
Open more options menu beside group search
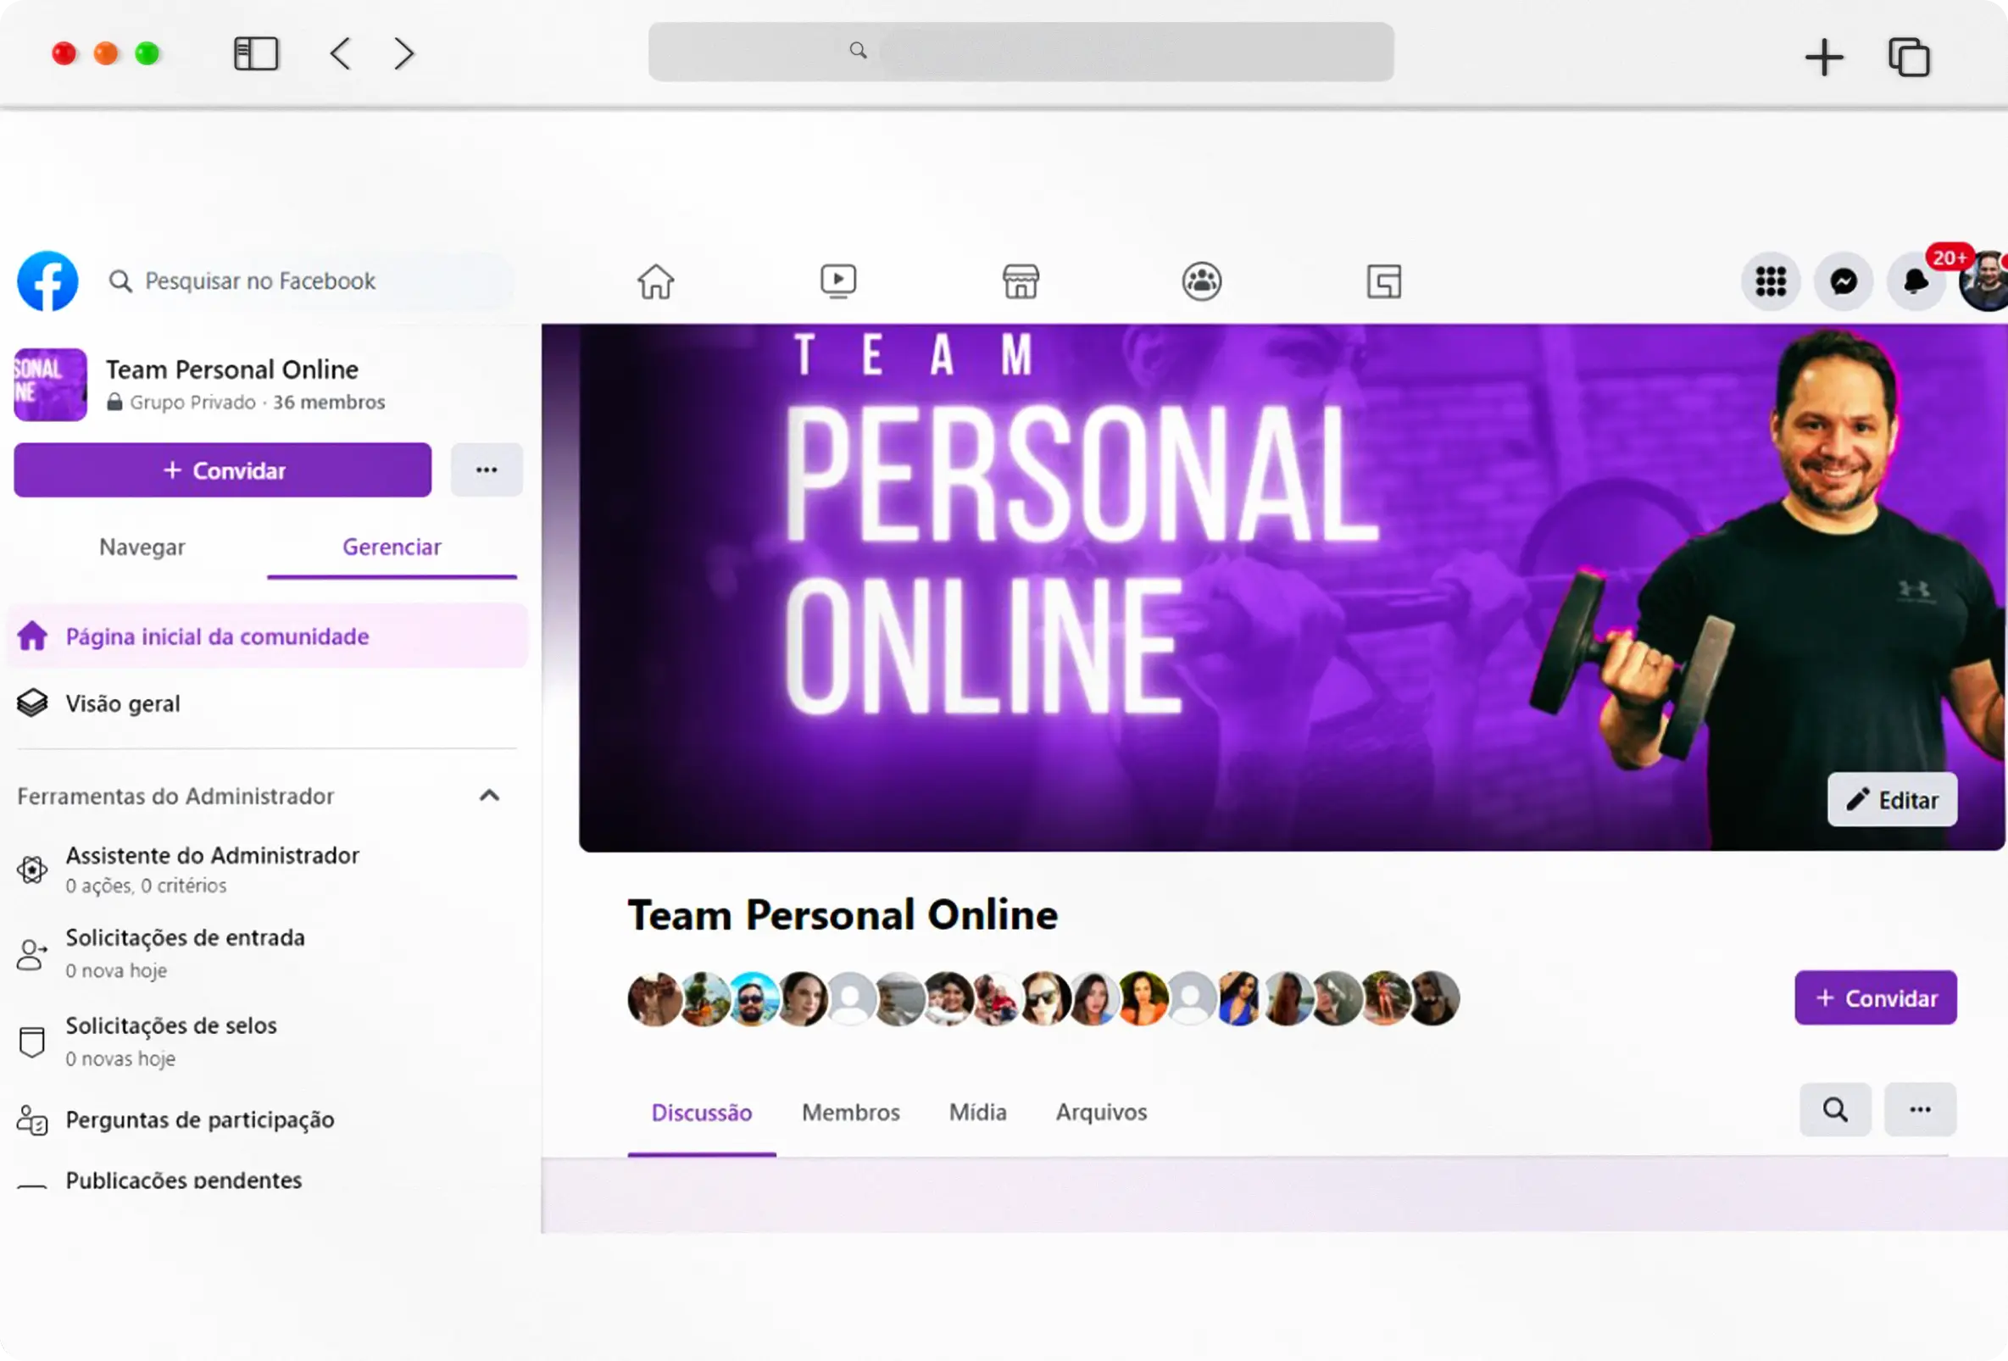pos(1920,1109)
